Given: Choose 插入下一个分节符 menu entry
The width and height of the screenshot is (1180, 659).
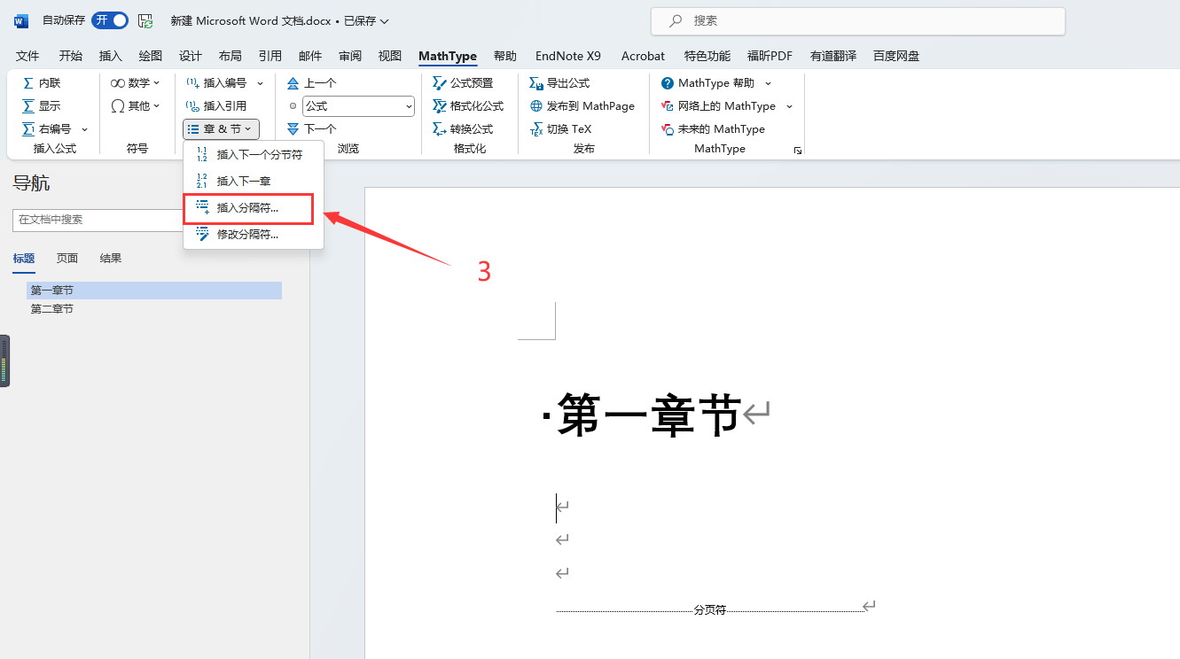Looking at the screenshot, I should pos(253,154).
